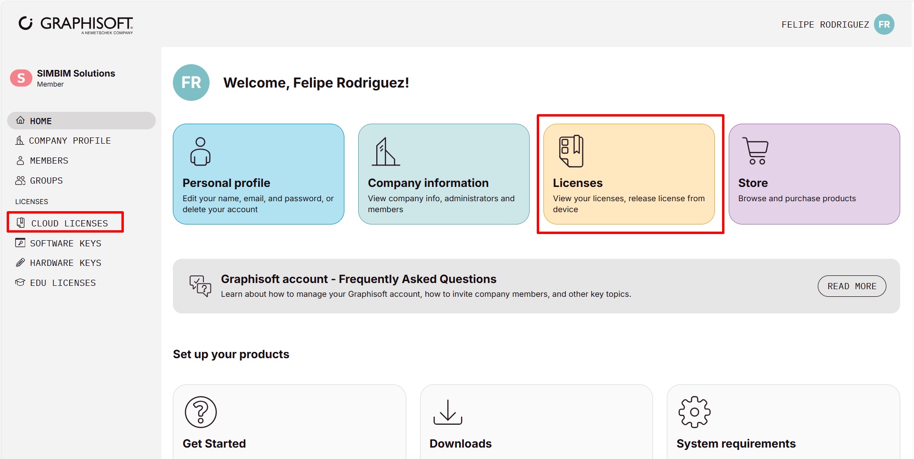This screenshot has width=914, height=459.
Task: Click the Store shopping cart icon
Action: pyautogui.click(x=755, y=151)
